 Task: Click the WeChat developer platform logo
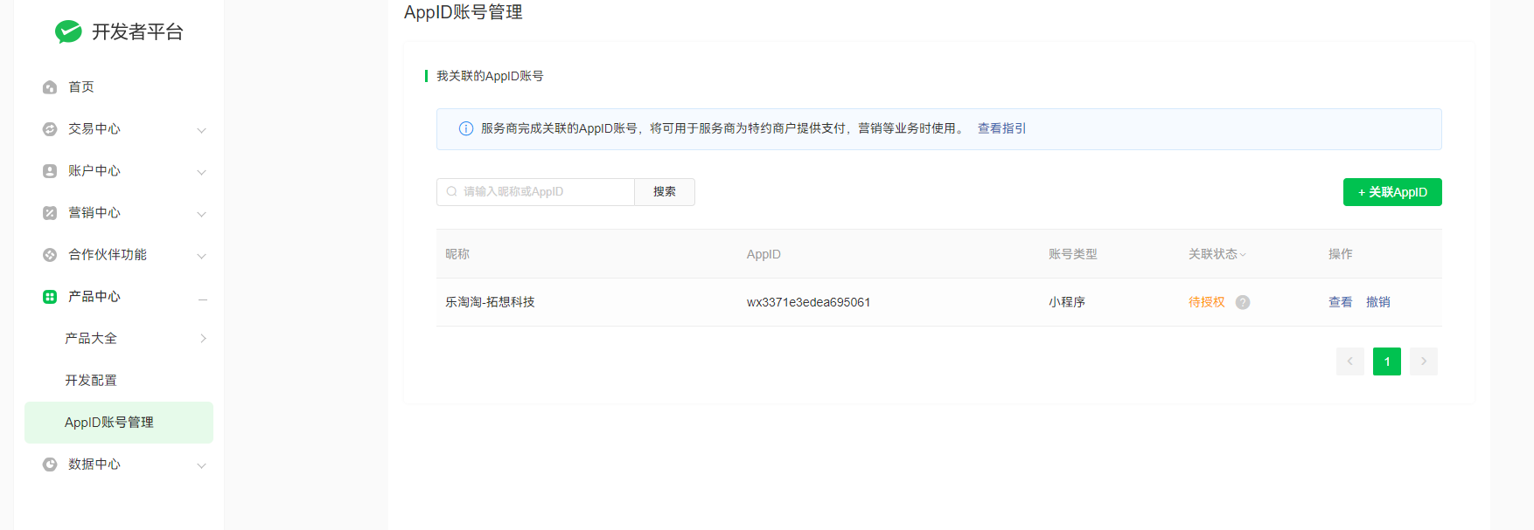coord(68,32)
